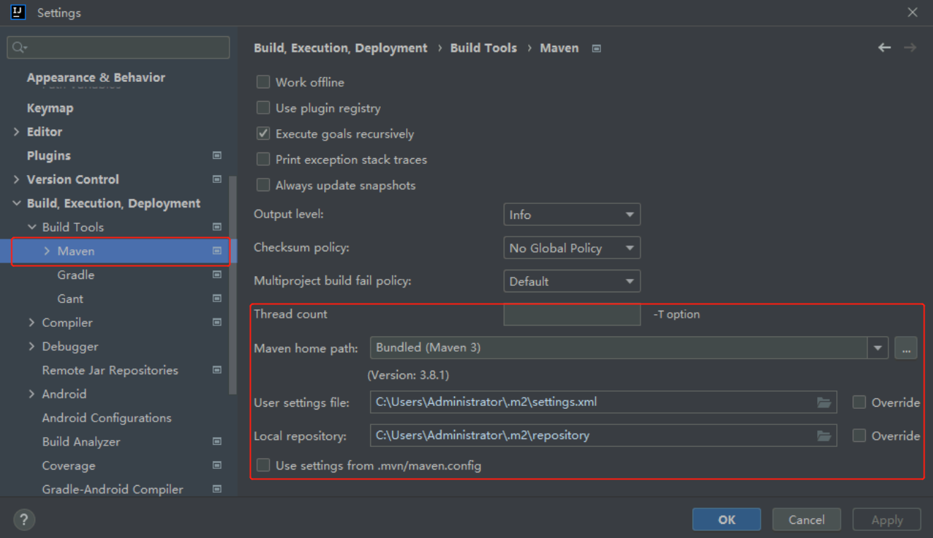Click project-level marker icon beside Build Tools
The image size is (933, 538).
click(x=217, y=227)
